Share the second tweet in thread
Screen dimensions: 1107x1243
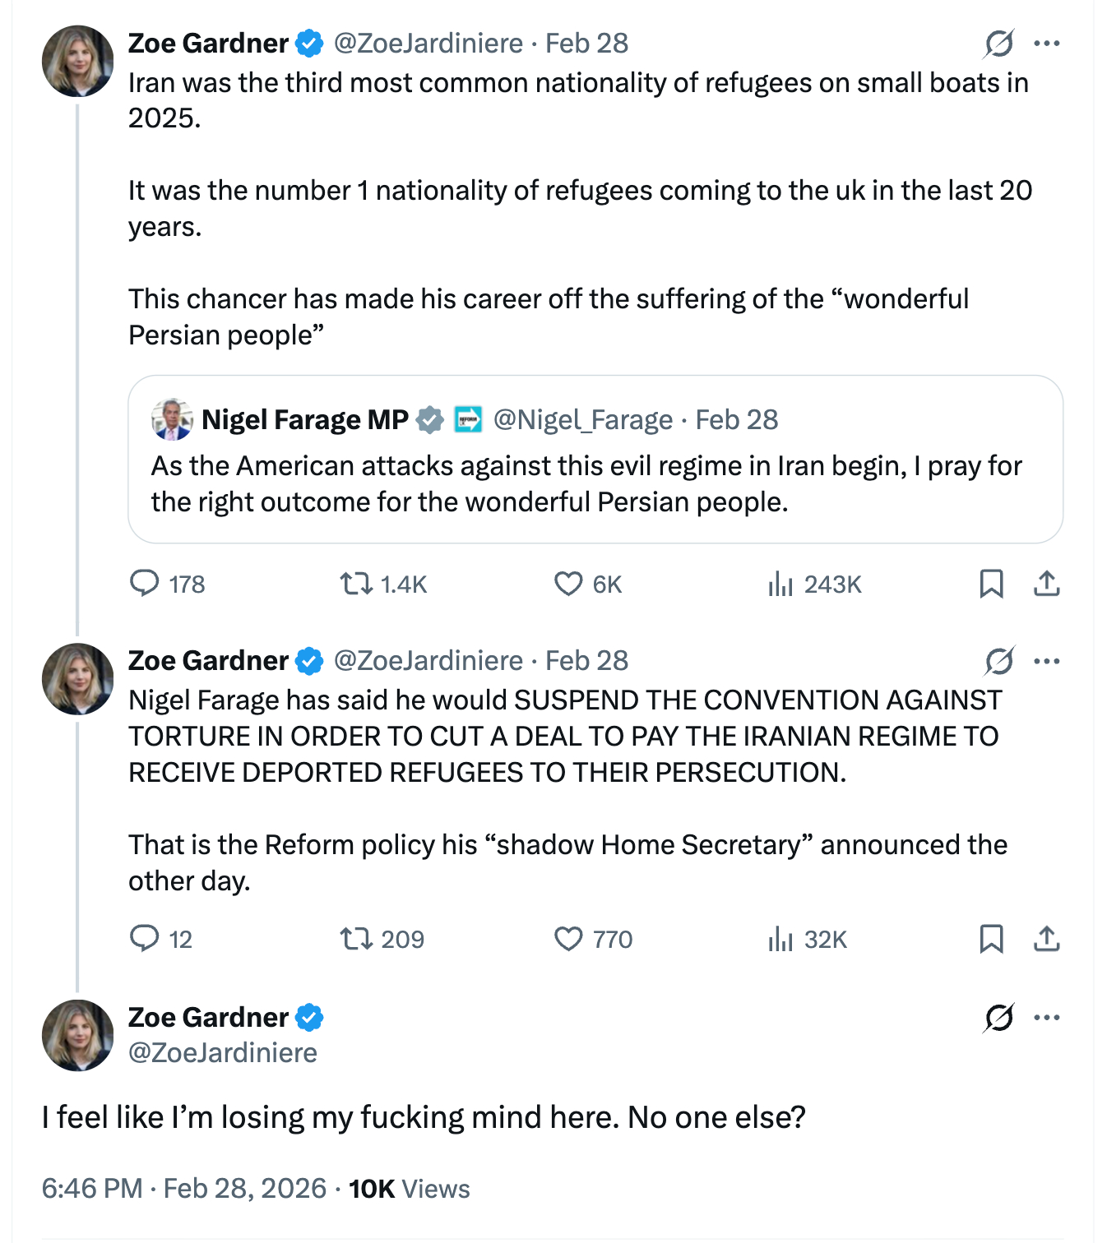click(1046, 938)
